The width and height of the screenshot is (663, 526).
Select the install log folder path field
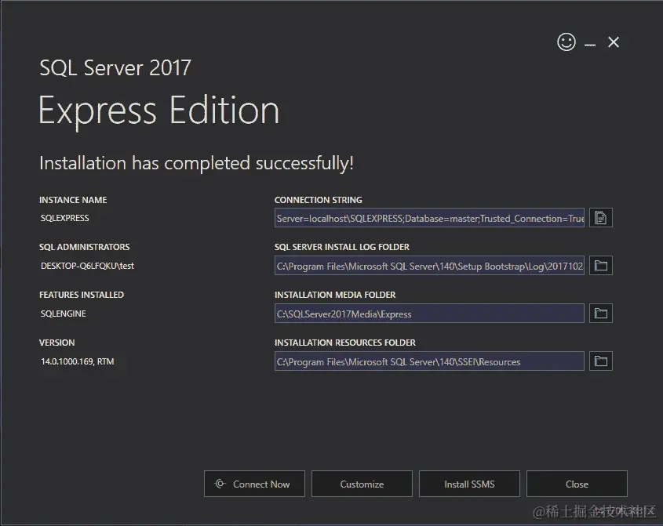click(429, 265)
